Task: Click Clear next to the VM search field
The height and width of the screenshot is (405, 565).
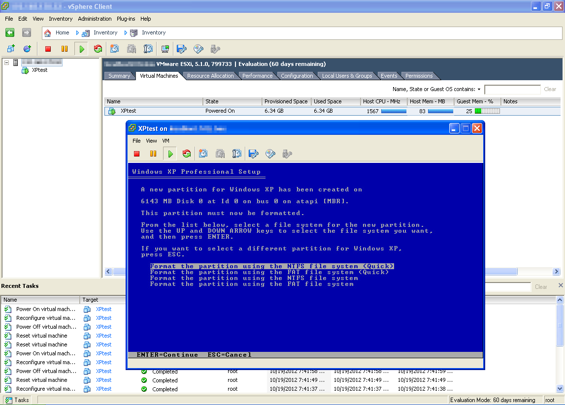Action: coord(550,89)
